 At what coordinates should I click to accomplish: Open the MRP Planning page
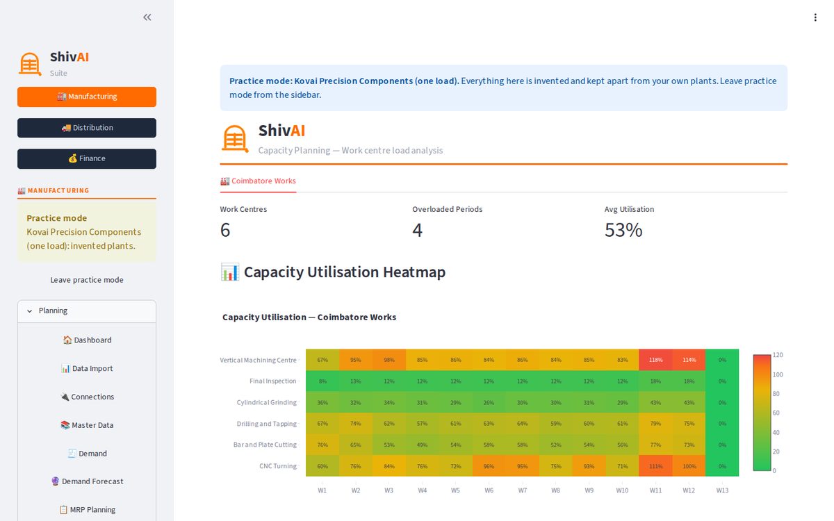[87, 510]
